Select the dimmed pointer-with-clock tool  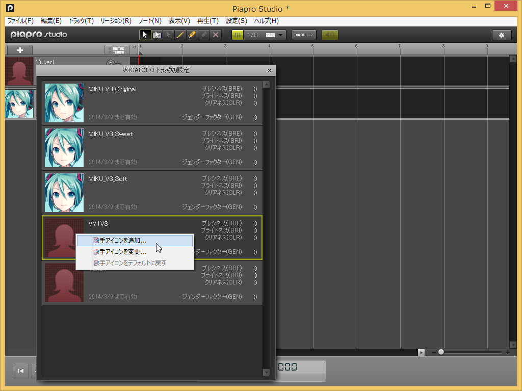point(168,35)
